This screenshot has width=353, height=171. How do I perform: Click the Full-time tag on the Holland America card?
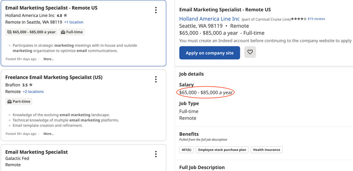pyautogui.click(x=72, y=32)
